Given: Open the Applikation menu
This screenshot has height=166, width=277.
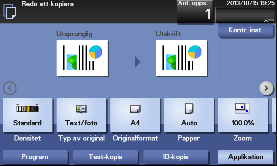Looking at the screenshot, I should point(246,157).
